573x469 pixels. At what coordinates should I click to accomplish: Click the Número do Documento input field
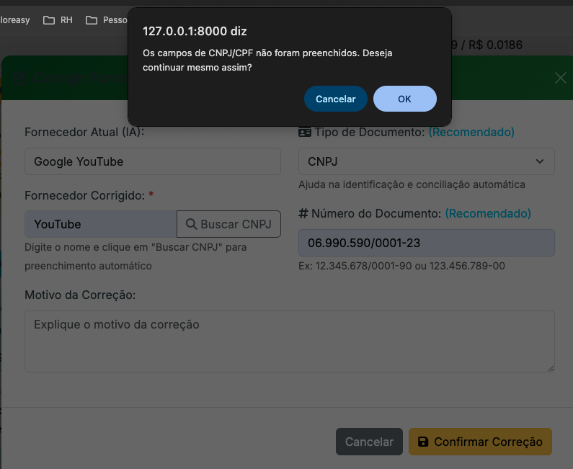(x=426, y=243)
